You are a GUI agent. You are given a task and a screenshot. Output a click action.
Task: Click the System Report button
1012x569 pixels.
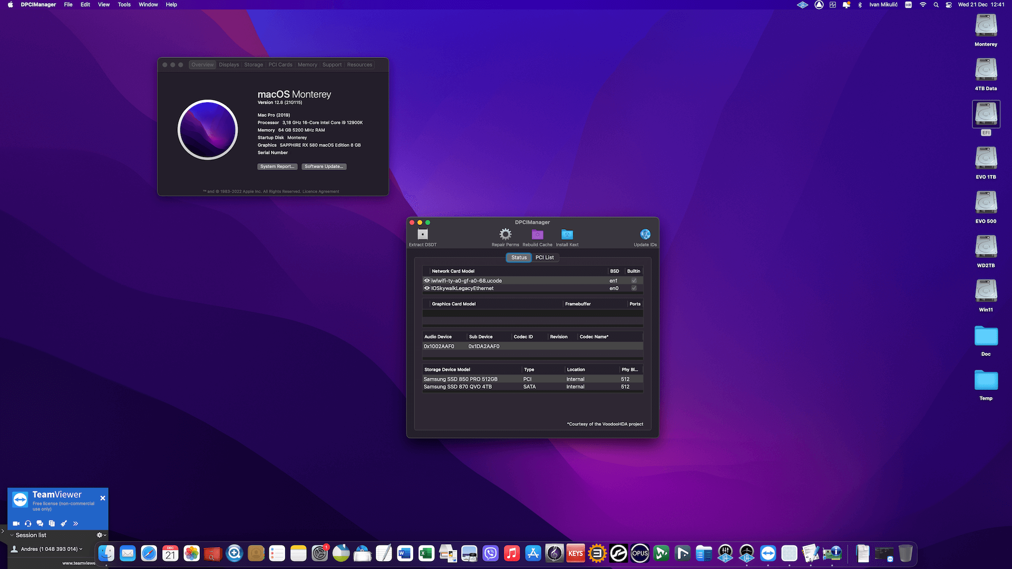coord(277,166)
